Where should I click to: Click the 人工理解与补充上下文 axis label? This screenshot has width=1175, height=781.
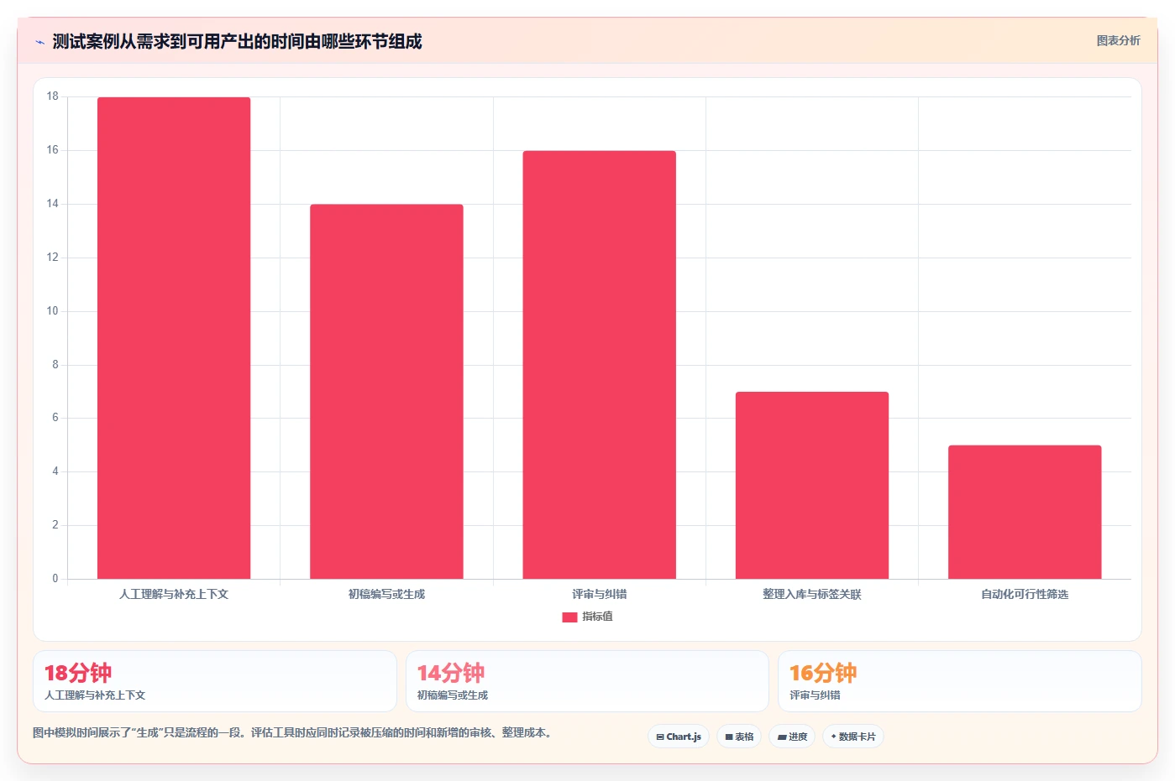click(x=174, y=594)
